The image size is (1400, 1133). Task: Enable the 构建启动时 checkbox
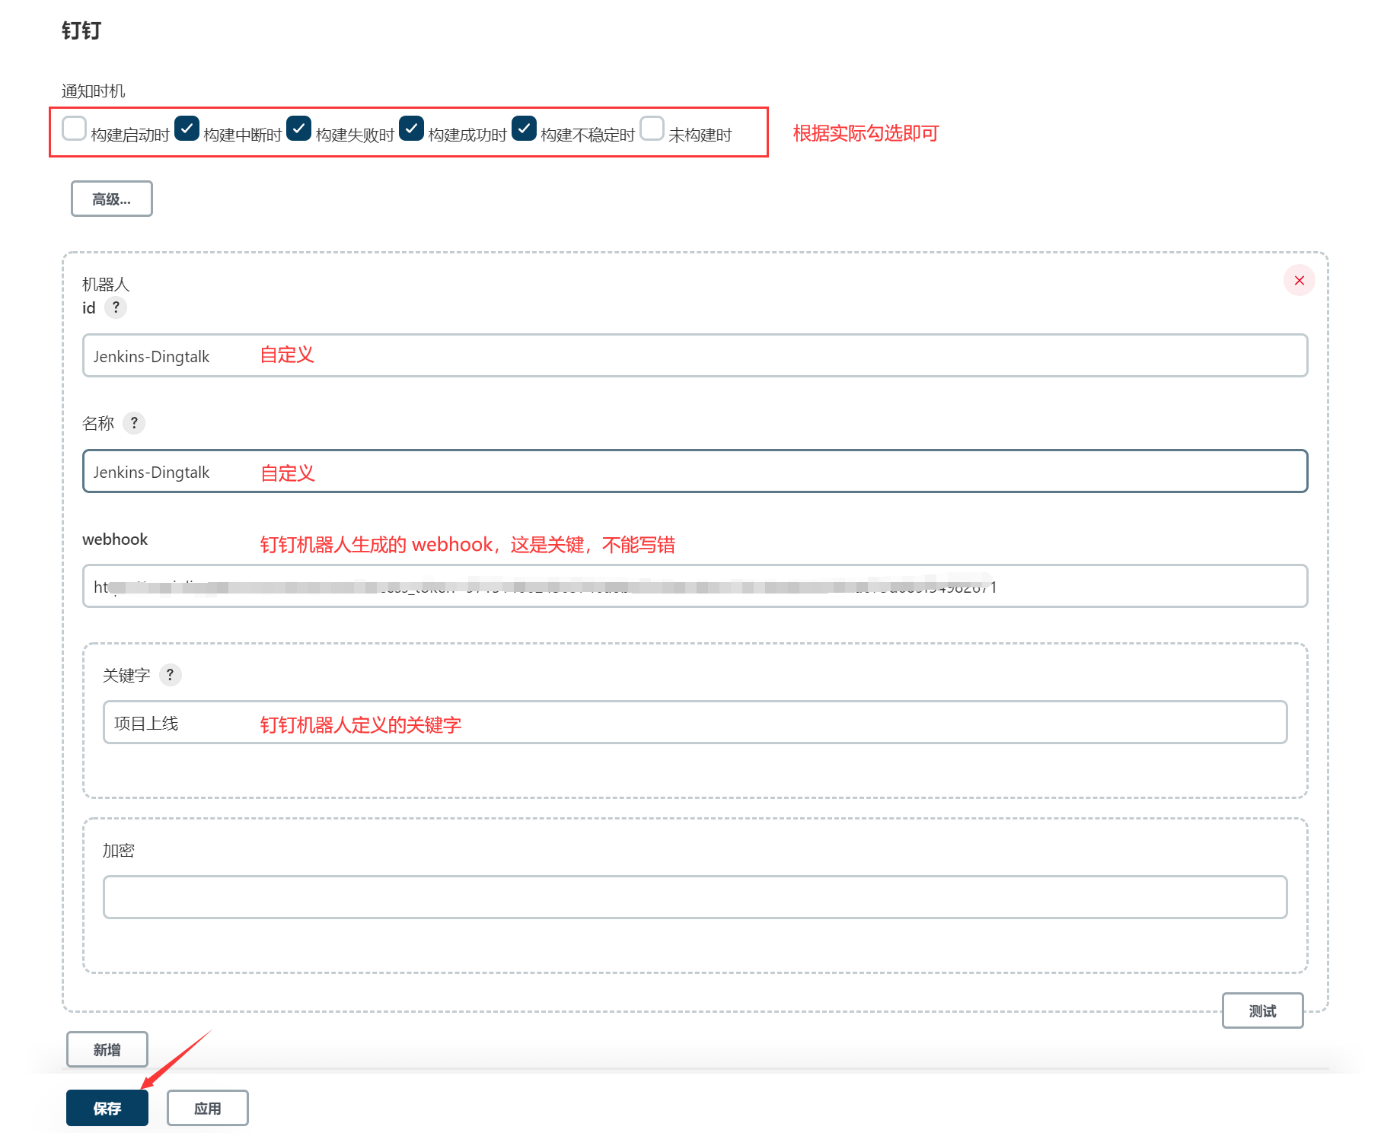point(74,129)
